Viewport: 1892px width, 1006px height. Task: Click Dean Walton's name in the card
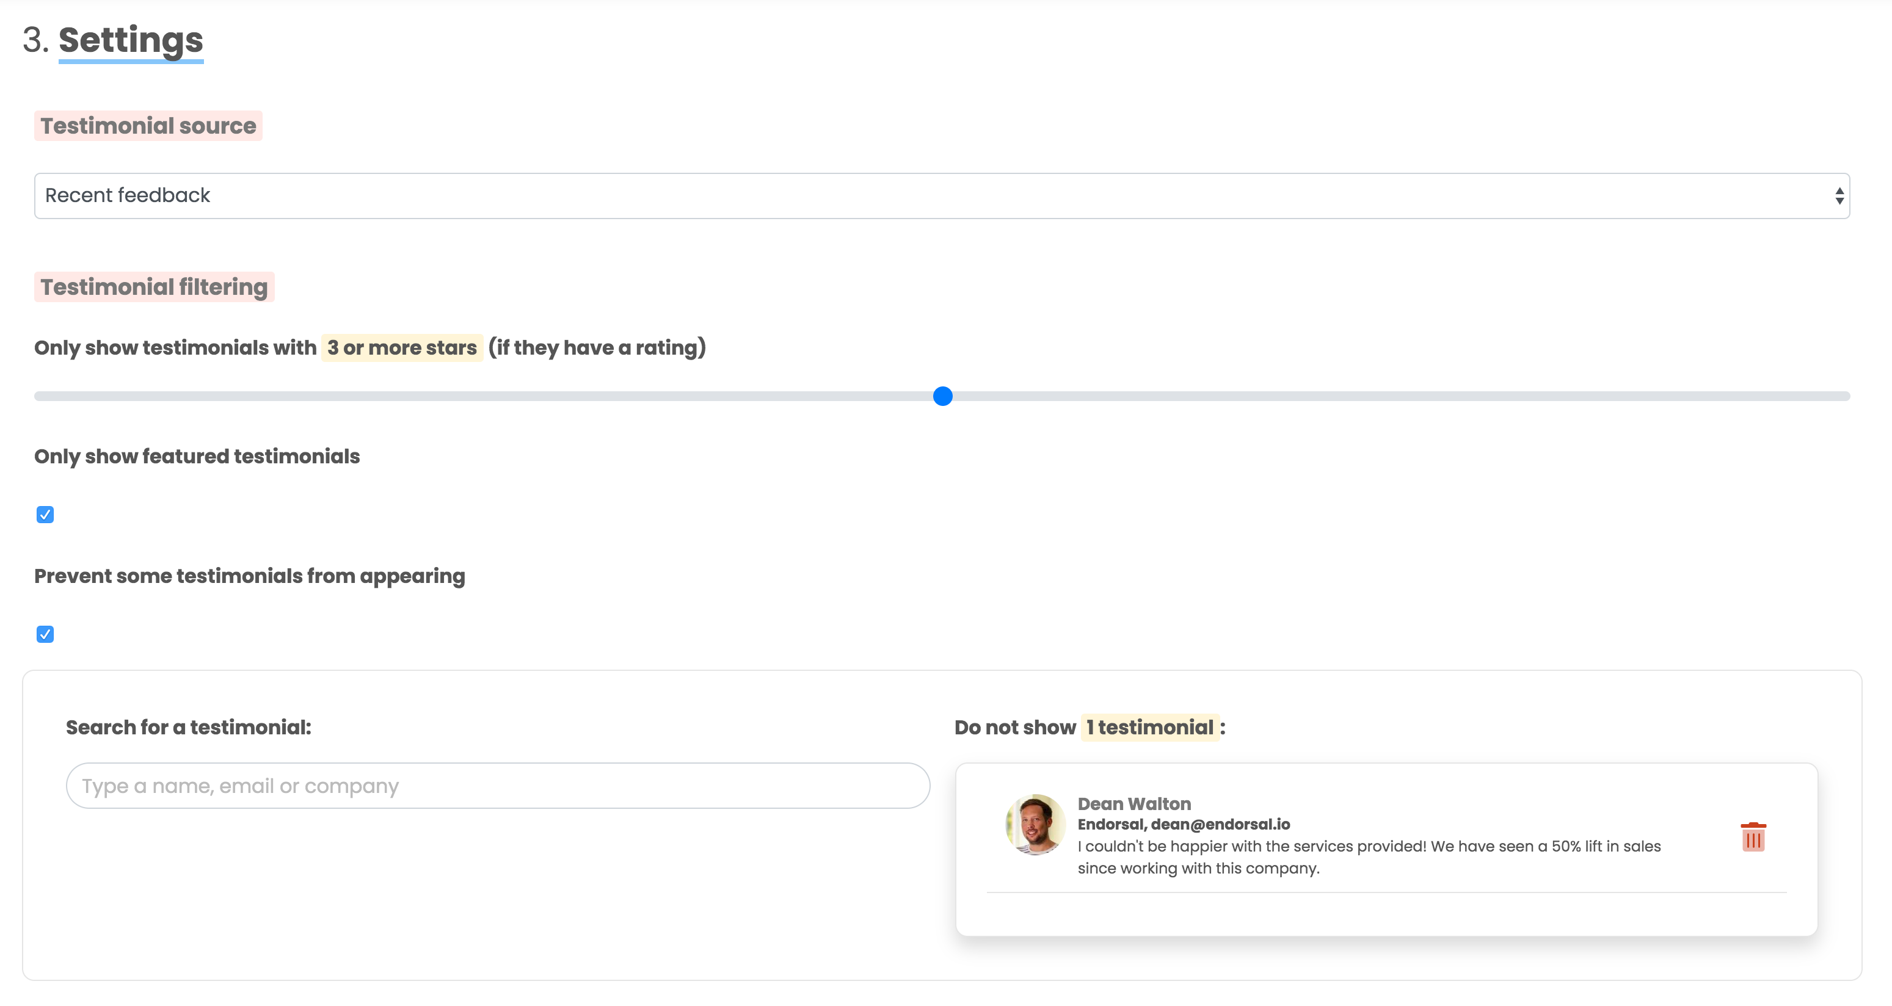1133,803
